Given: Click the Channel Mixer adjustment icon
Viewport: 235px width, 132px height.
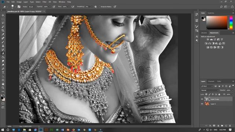Looking at the screenshot, I should 220,43.
